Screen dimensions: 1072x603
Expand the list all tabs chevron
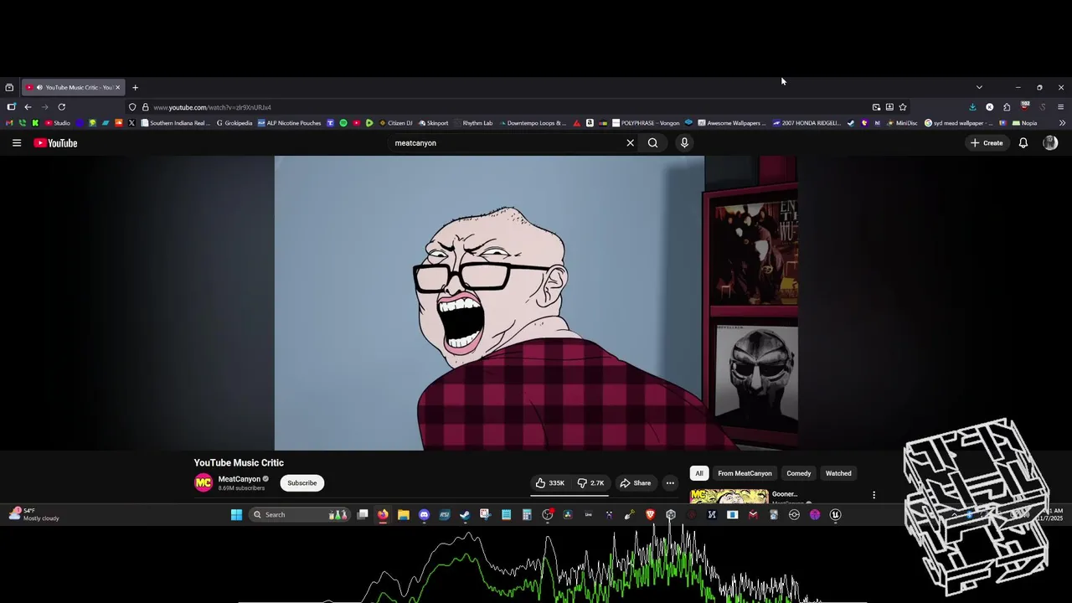coord(979,87)
